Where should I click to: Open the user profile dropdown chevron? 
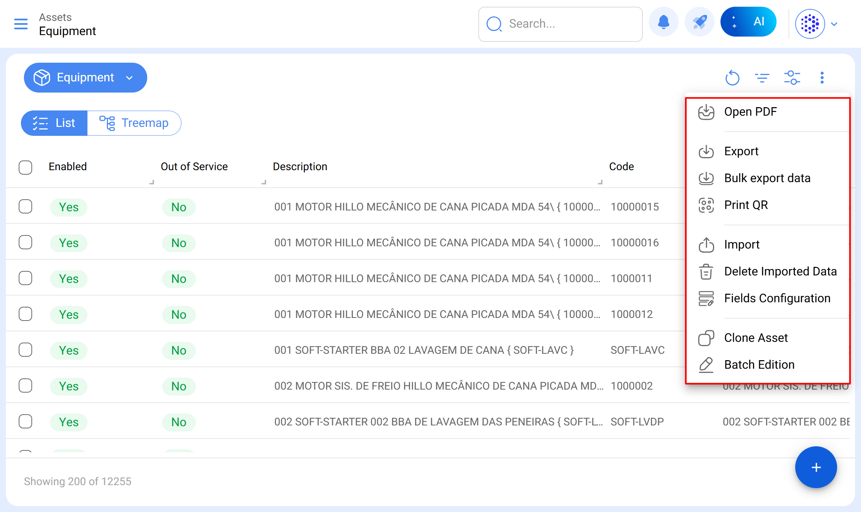point(834,24)
